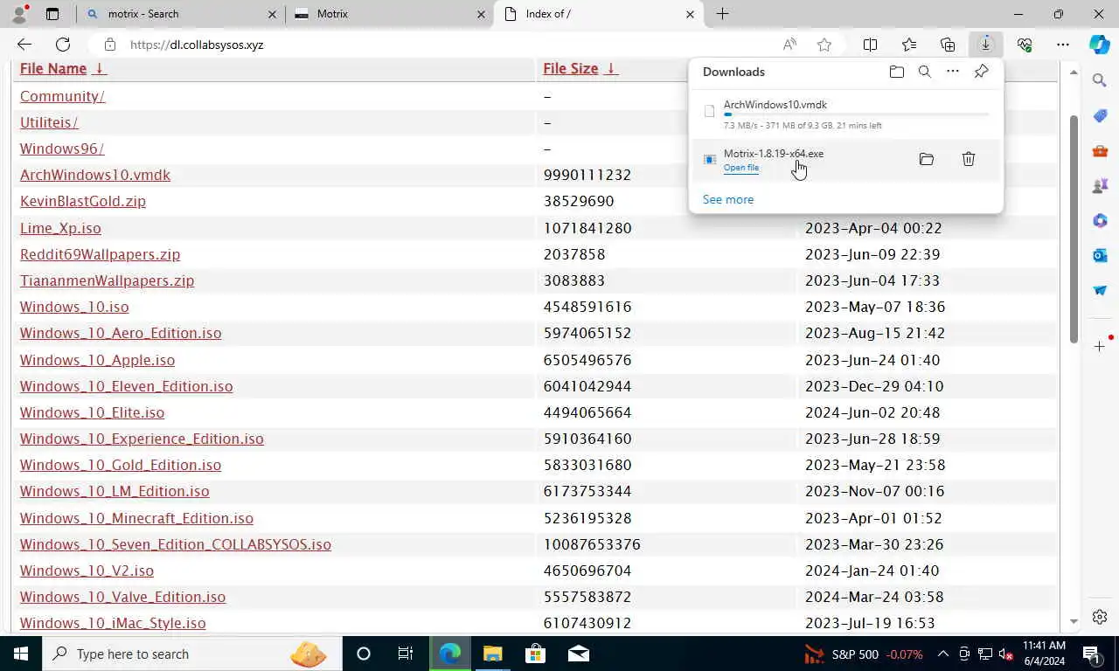1119x671 pixels.
Task: Click scrollbar down arrow
Action: (x=1074, y=622)
